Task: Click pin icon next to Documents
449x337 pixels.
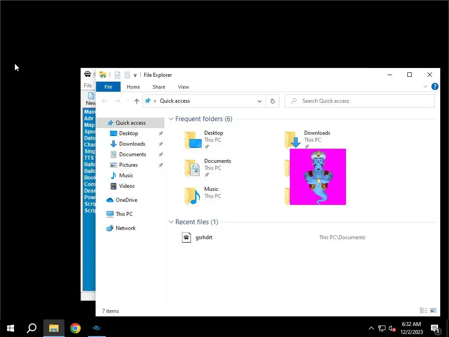Action: coord(160,155)
